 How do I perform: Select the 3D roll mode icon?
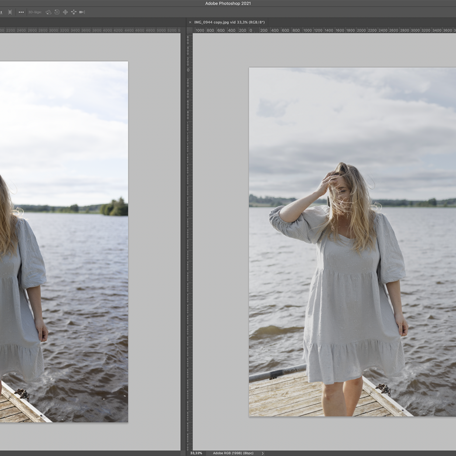tap(57, 12)
